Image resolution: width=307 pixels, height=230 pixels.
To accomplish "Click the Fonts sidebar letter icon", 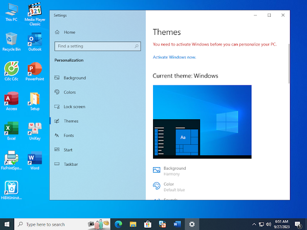I will [x=57, y=135].
